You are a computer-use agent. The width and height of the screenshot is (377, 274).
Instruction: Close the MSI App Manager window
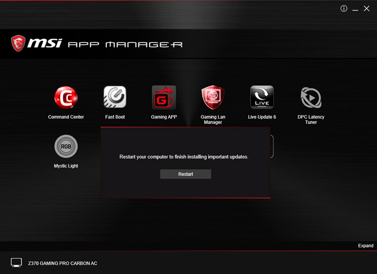tap(367, 9)
